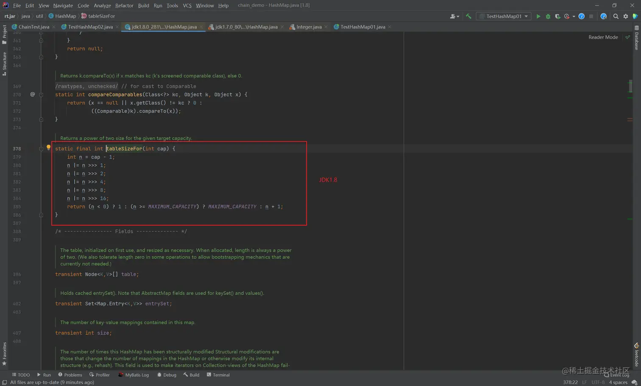The image size is (641, 386).
Task: Click the fold marker at line 361
Action: (x=41, y=40)
